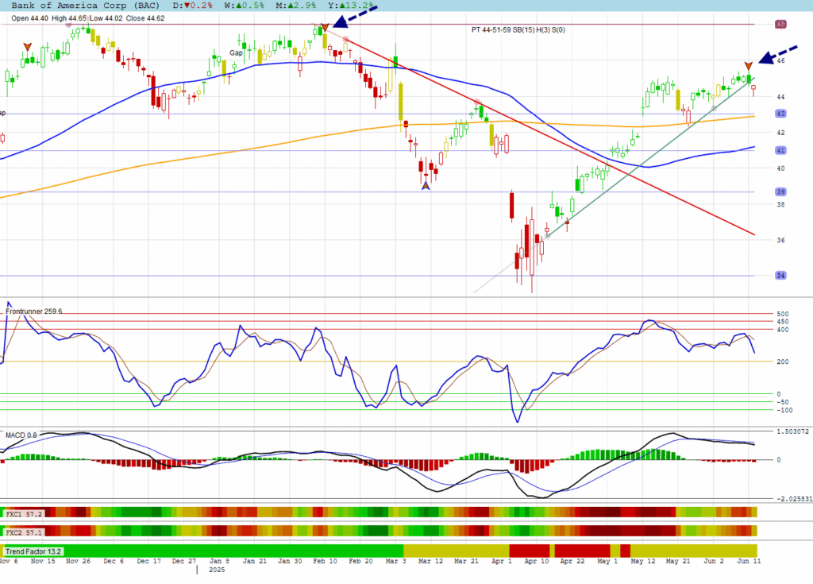Click the 2025 year label below the axis
Viewport: 813px width, 584px height.
[x=217, y=570]
